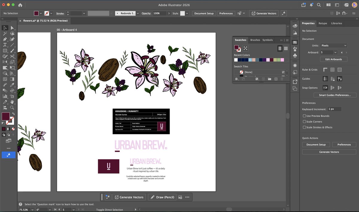The image size is (359, 212).
Task: Open the Artboard number dropdown in Properties
Action: pos(335,52)
